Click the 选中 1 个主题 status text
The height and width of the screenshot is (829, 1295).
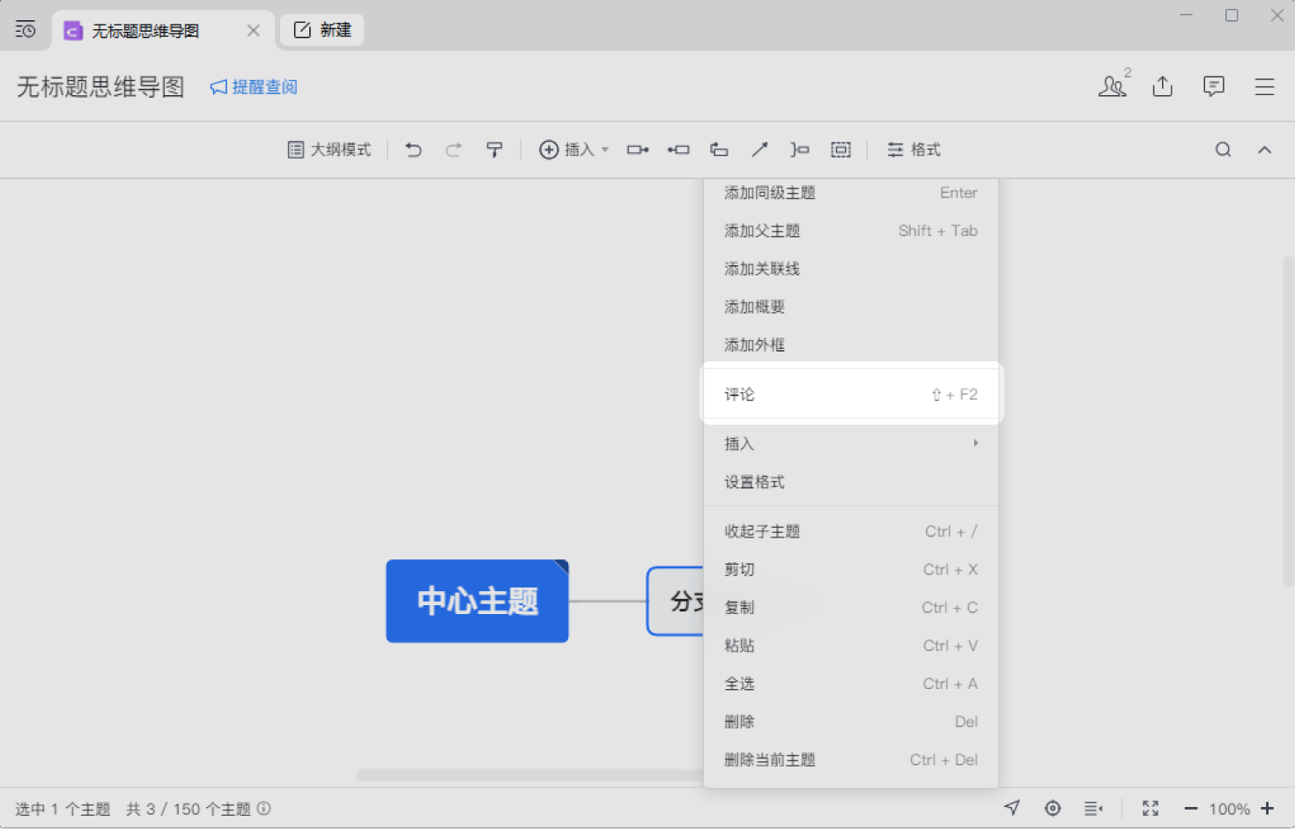click(63, 809)
